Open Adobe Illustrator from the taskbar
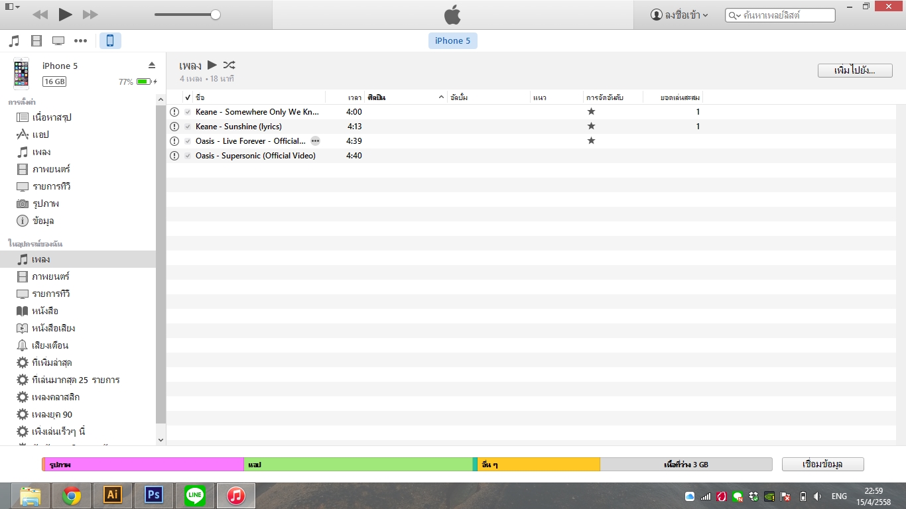 pyautogui.click(x=113, y=495)
